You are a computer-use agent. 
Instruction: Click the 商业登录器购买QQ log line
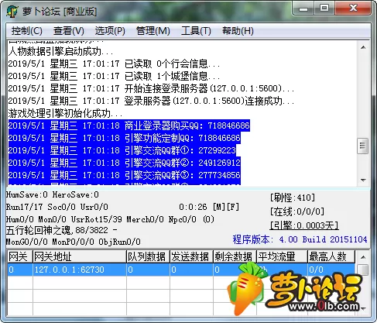point(129,125)
